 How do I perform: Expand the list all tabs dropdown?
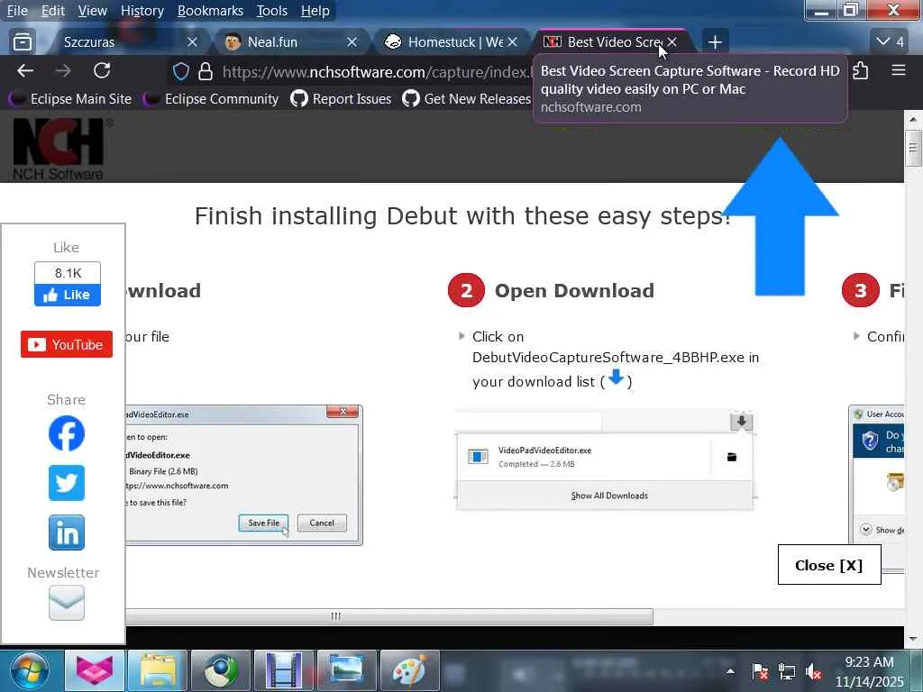[x=890, y=41]
